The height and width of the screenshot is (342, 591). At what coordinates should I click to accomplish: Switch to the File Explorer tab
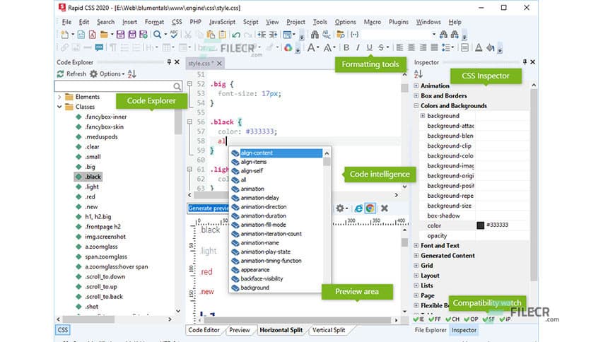point(431,330)
